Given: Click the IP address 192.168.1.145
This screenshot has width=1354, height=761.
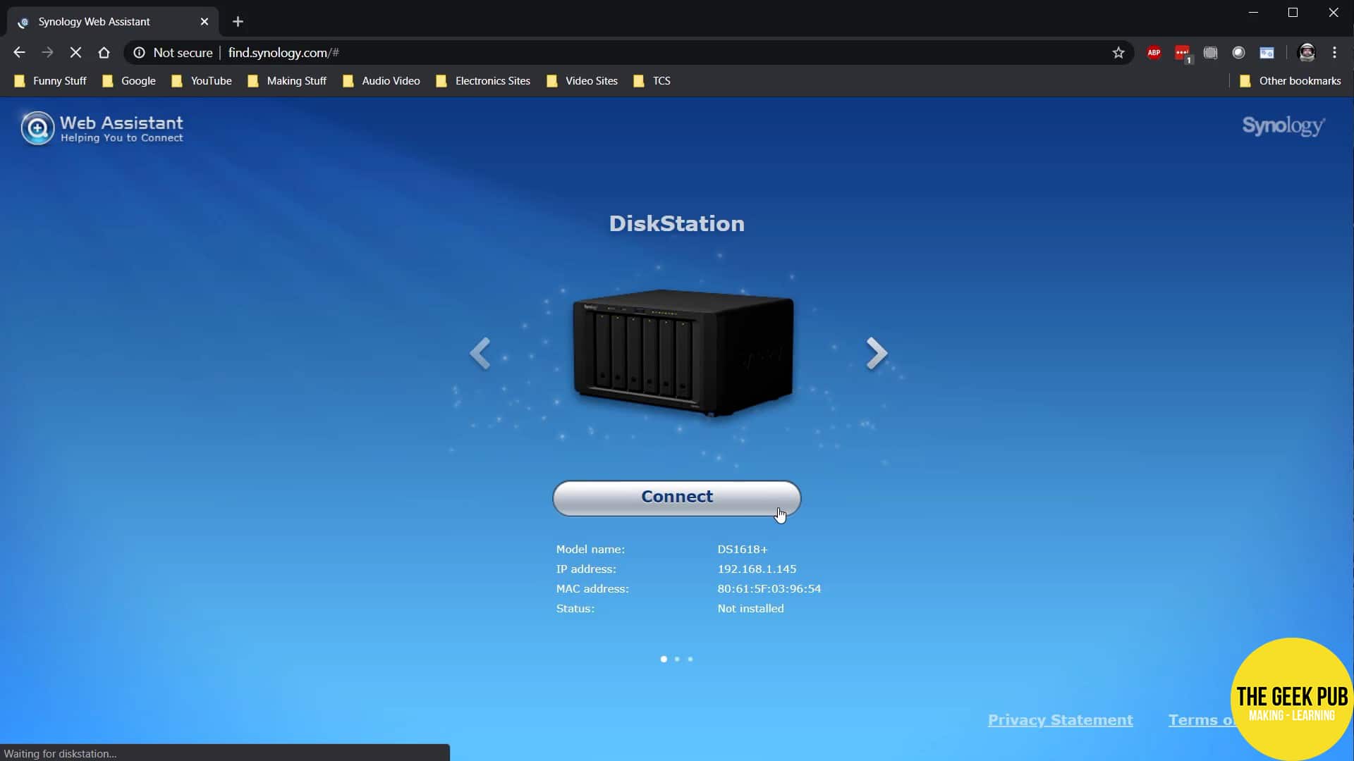Looking at the screenshot, I should point(757,569).
